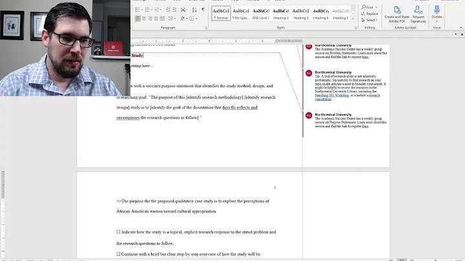
Task: Expand the Dictate options arrow
Action: 437,21
